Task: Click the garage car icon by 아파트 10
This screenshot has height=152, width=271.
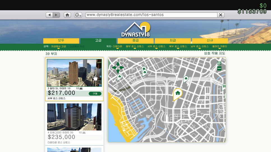Action: click(81, 88)
